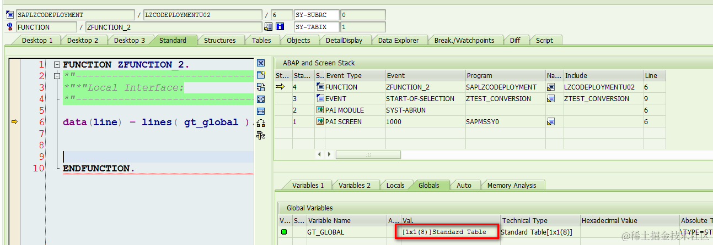Image resolution: width=713 pixels, height=245 pixels.
Task: Click the EVENT type icon in stack row 3
Action: (x=320, y=98)
